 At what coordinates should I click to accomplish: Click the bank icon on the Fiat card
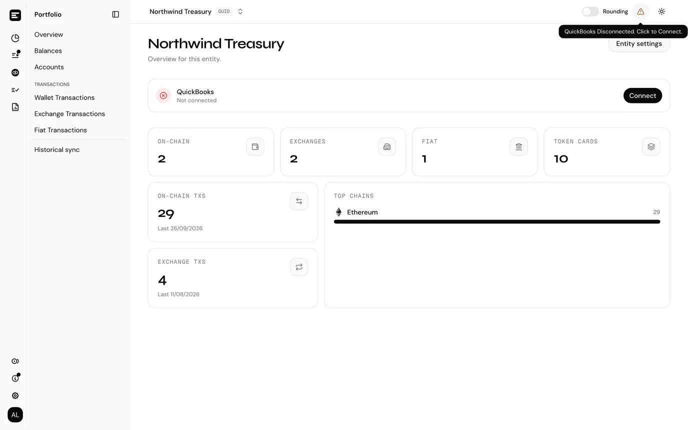519,146
